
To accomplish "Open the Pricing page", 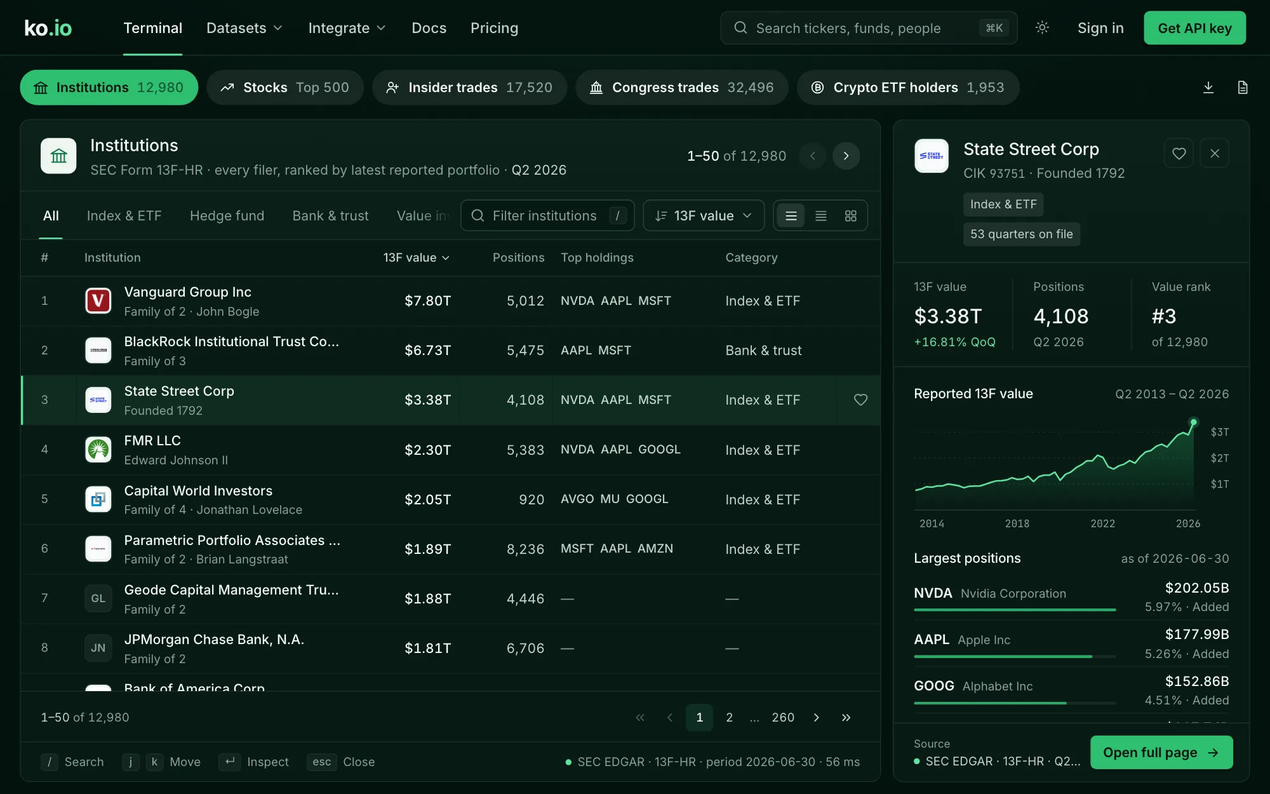I will tap(494, 28).
